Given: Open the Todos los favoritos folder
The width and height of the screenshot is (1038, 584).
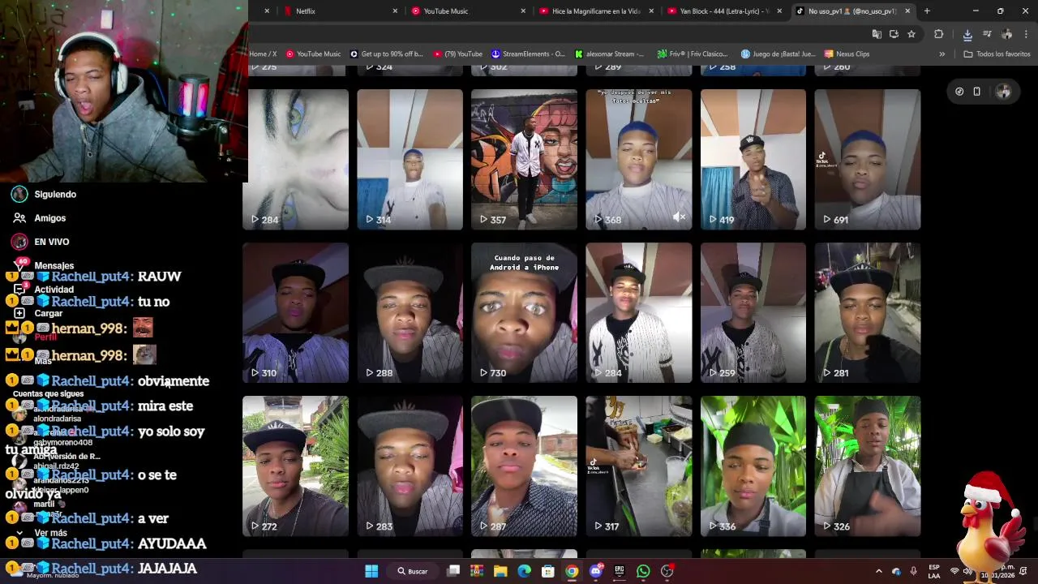Looking at the screenshot, I should [x=997, y=54].
